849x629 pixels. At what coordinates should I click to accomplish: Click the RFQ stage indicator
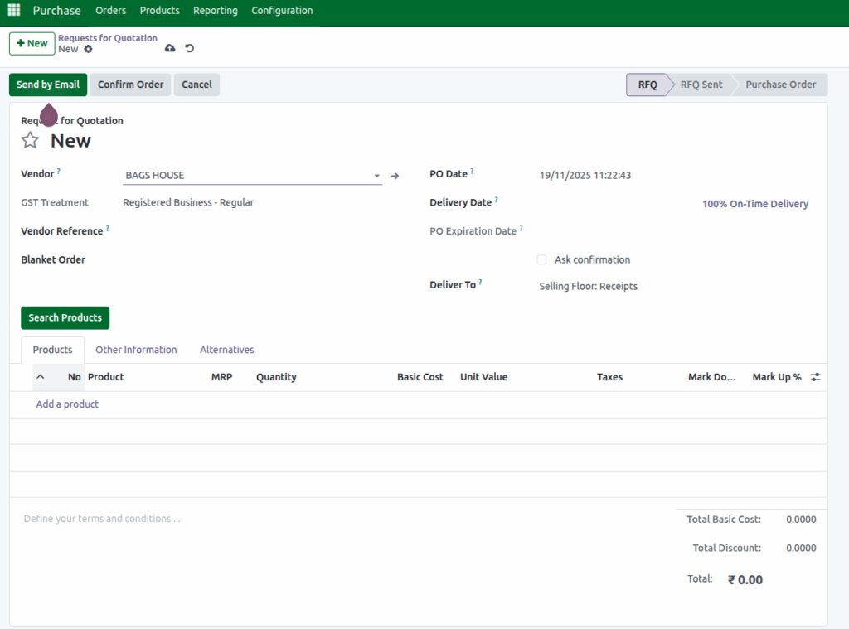[649, 84]
